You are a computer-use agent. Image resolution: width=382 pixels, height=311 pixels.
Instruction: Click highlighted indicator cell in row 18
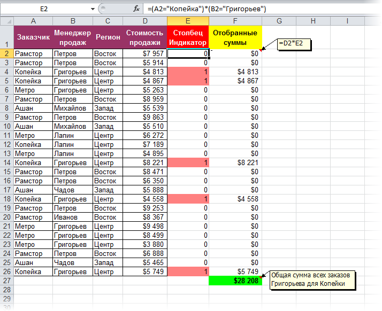(x=188, y=199)
